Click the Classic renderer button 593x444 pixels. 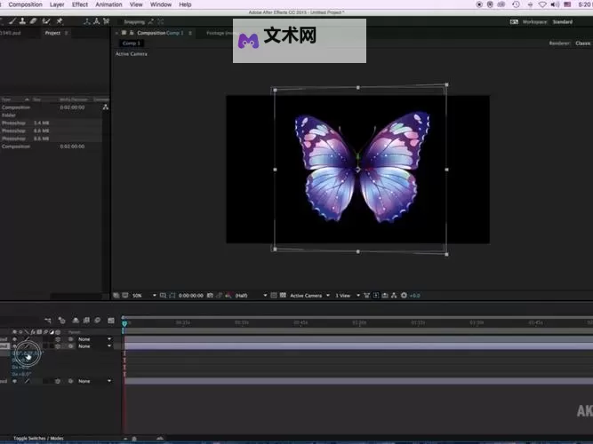(x=583, y=44)
